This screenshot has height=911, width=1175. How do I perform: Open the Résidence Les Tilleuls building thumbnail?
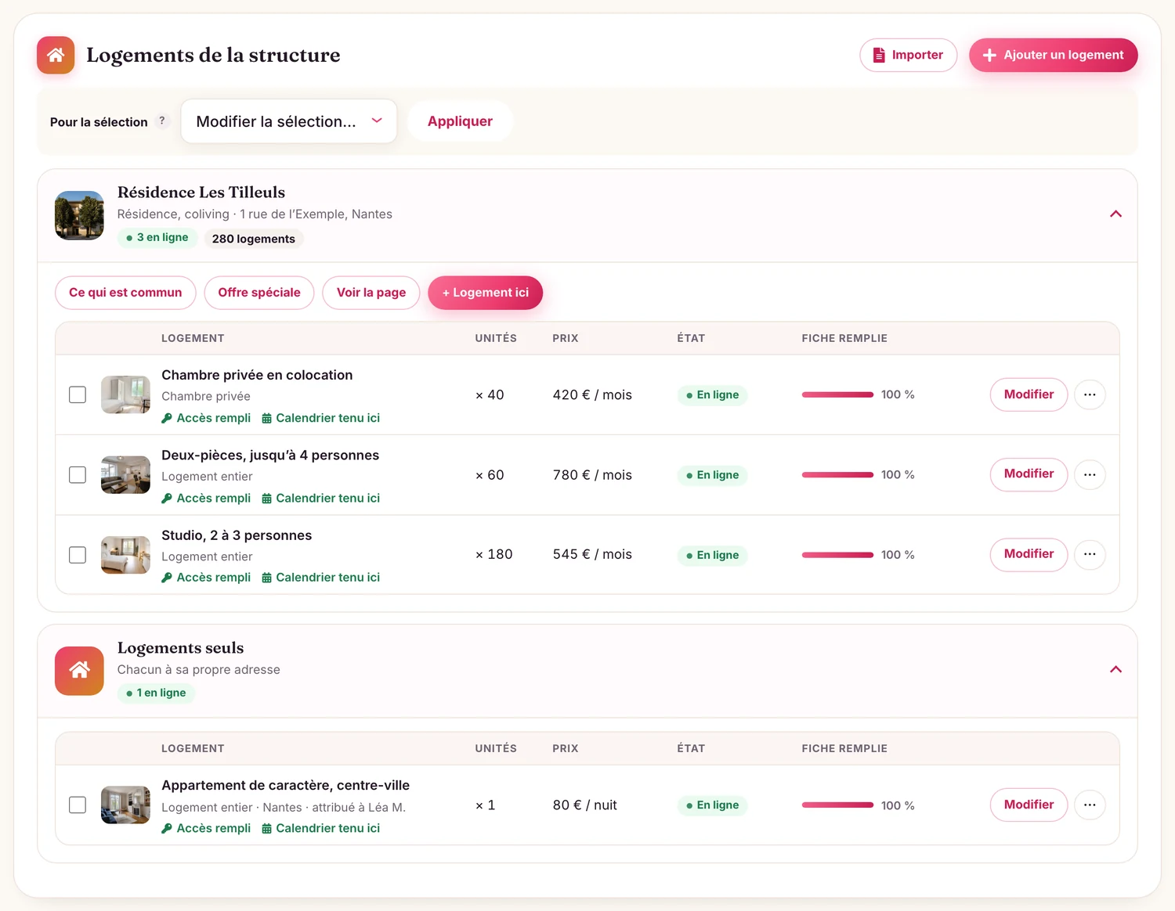click(79, 215)
